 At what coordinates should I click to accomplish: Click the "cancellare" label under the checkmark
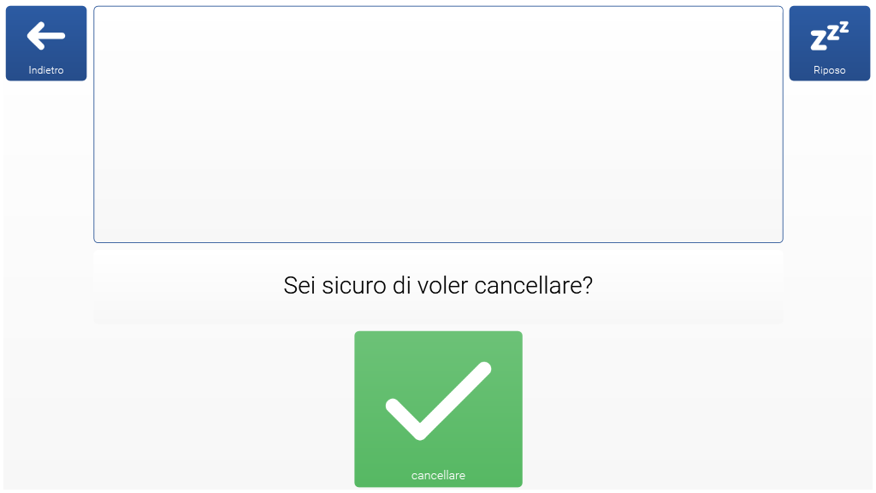point(438,475)
